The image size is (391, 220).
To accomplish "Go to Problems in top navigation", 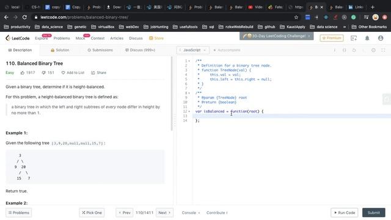I will point(62,38).
